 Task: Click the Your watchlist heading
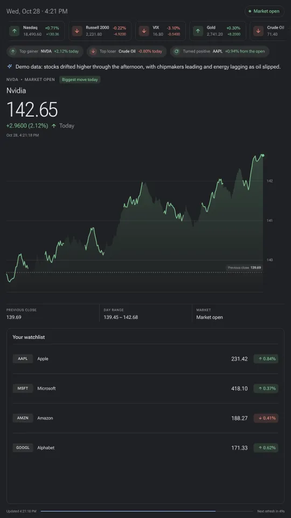[29, 337]
